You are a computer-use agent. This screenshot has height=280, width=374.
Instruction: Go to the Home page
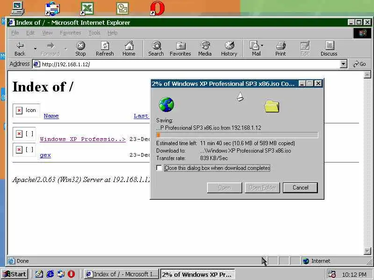click(x=129, y=49)
